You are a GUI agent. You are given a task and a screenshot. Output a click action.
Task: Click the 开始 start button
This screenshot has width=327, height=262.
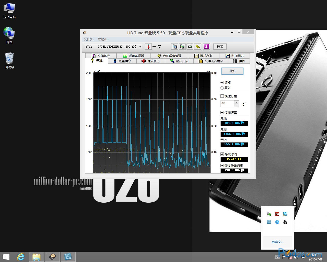coord(232,71)
